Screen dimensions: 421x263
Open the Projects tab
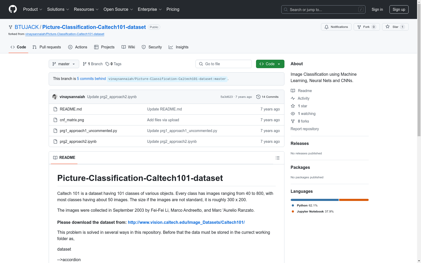[104, 47]
